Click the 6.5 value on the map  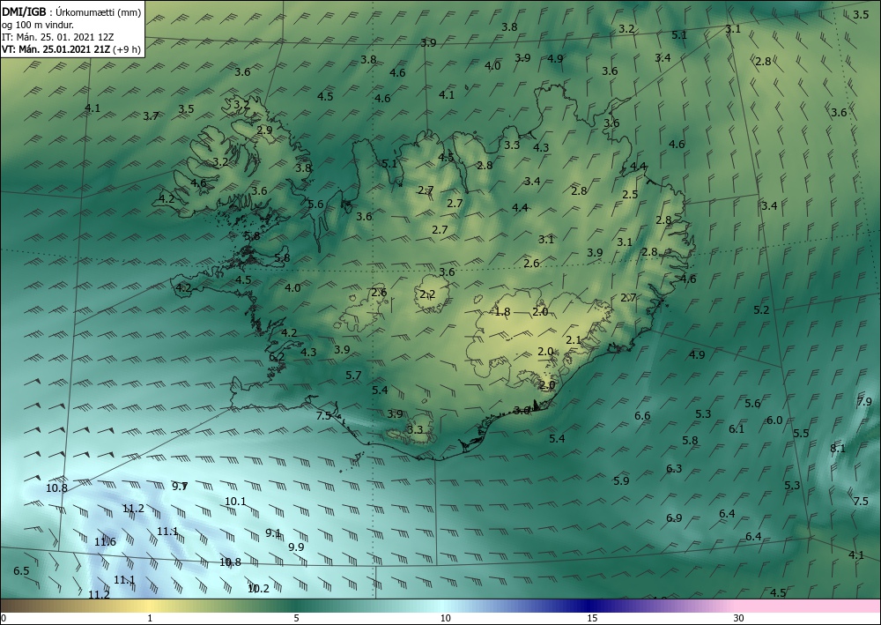pyautogui.click(x=21, y=571)
